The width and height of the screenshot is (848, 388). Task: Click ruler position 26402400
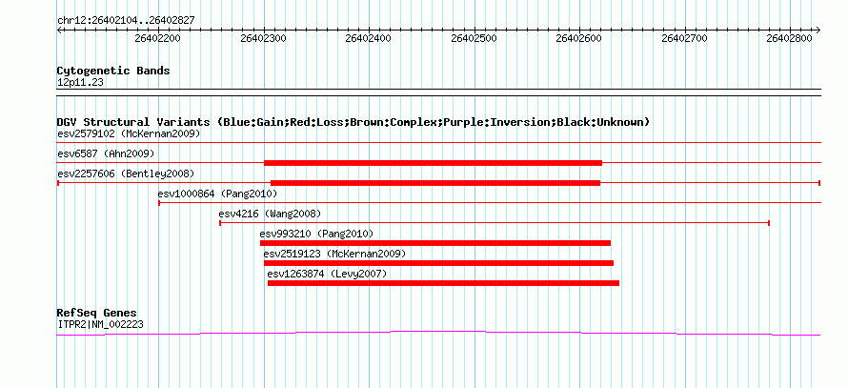point(369,38)
